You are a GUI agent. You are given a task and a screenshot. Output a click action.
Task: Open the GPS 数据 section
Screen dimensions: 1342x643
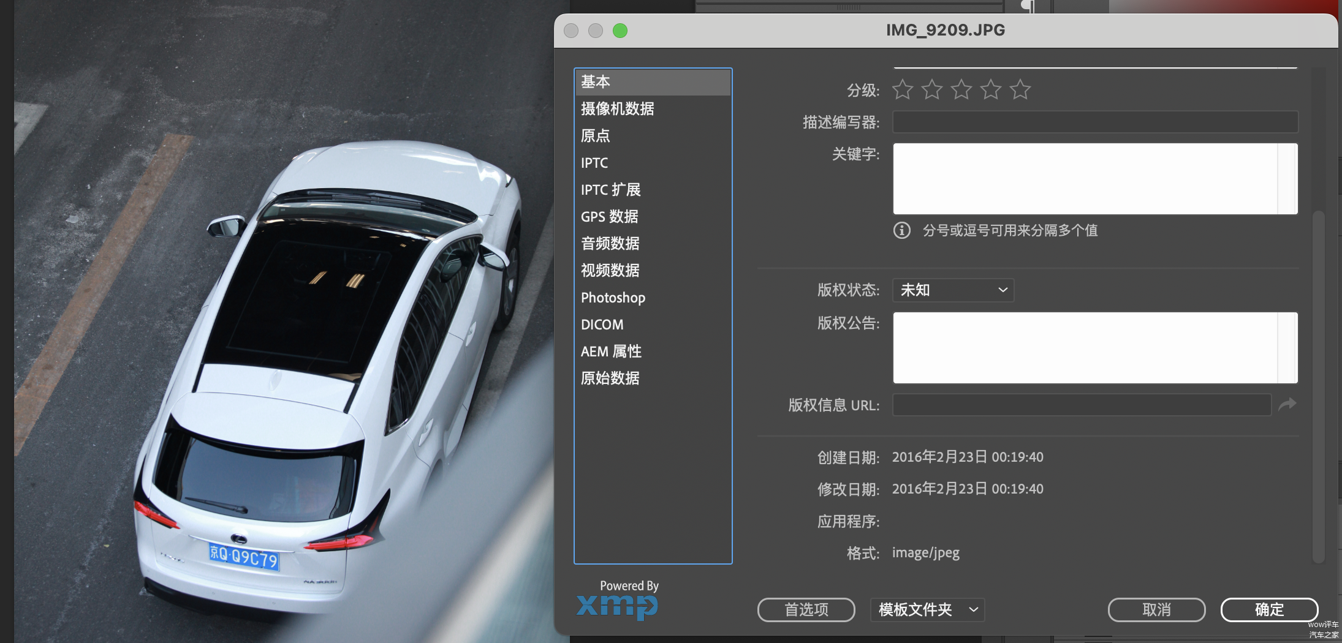pyautogui.click(x=609, y=217)
